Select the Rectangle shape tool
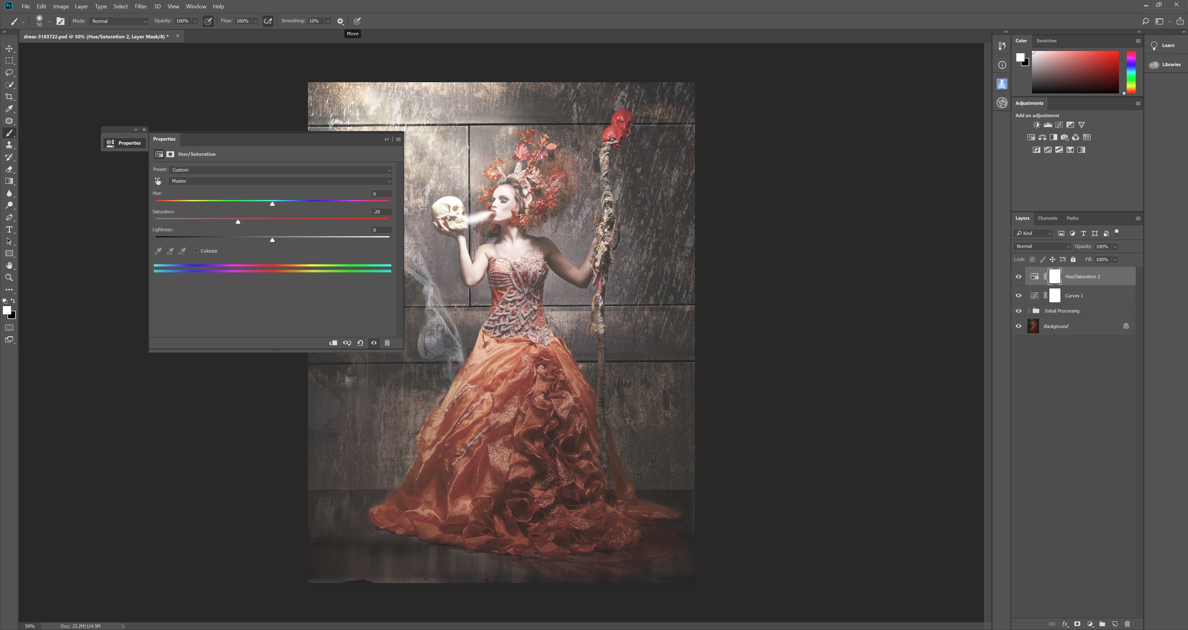The image size is (1188, 630). [9, 253]
